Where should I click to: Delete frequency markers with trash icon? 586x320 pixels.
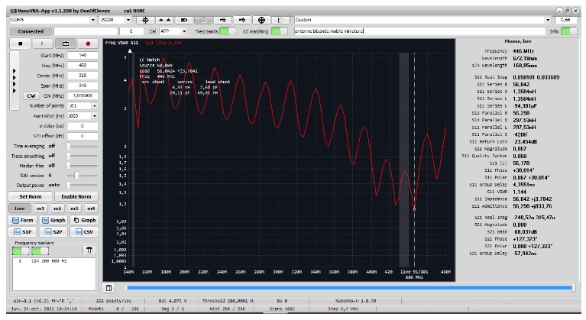[89, 250]
